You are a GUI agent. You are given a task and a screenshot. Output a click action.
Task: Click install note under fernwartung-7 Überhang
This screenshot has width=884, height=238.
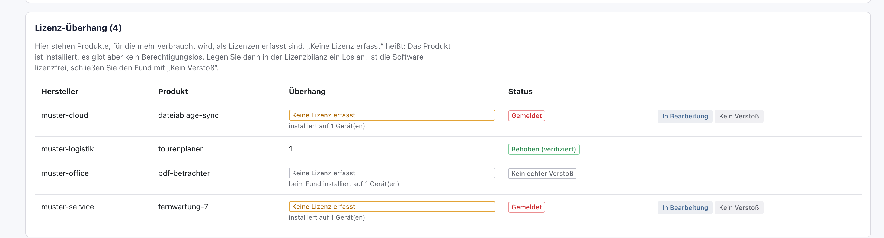click(327, 217)
